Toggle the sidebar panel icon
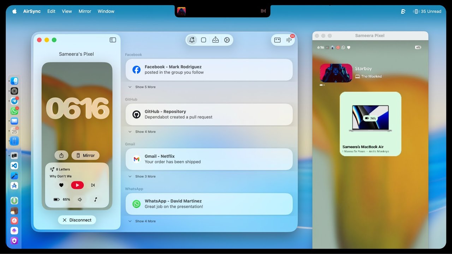The image size is (452, 254). point(113,40)
